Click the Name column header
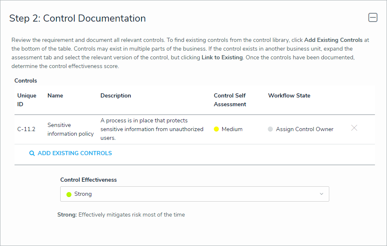This screenshot has width=387, height=246. point(55,96)
